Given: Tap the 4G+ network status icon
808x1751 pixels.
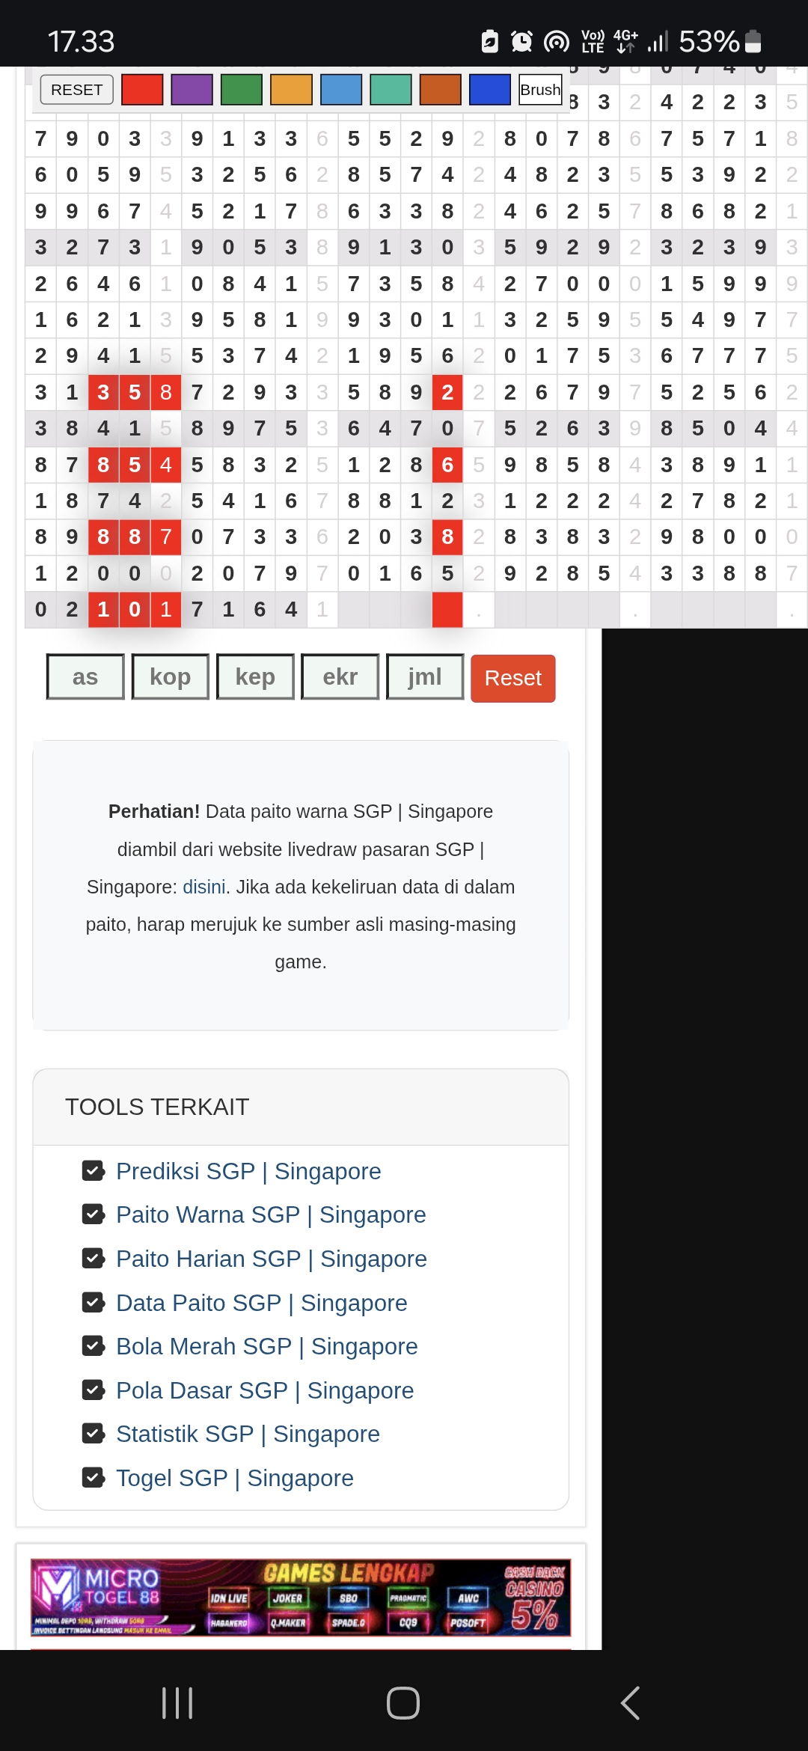Looking at the screenshot, I should point(625,41).
